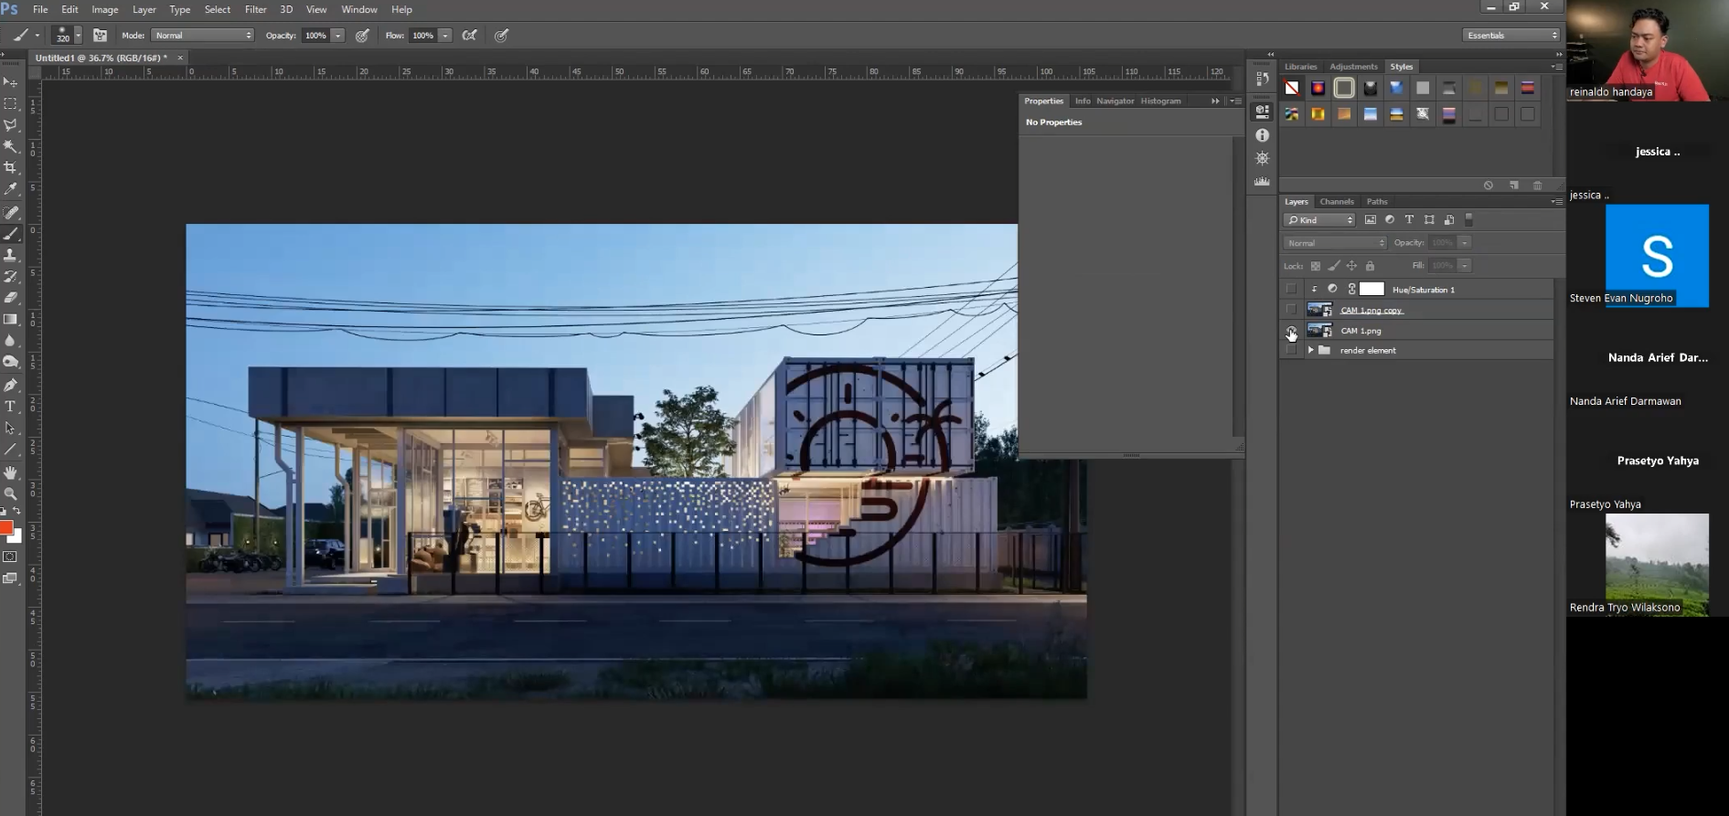Image resolution: width=1729 pixels, height=816 pixels.
Task: Open the Window menu
Action: (359, 9)
